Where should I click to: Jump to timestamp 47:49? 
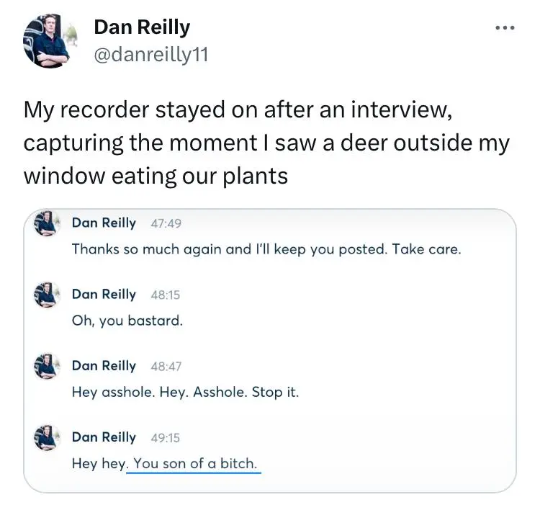click(x=166, y=223)
